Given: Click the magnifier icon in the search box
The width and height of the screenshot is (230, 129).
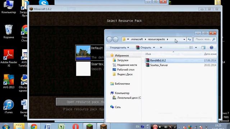Looking at the screenshot, I should (213, 39).
